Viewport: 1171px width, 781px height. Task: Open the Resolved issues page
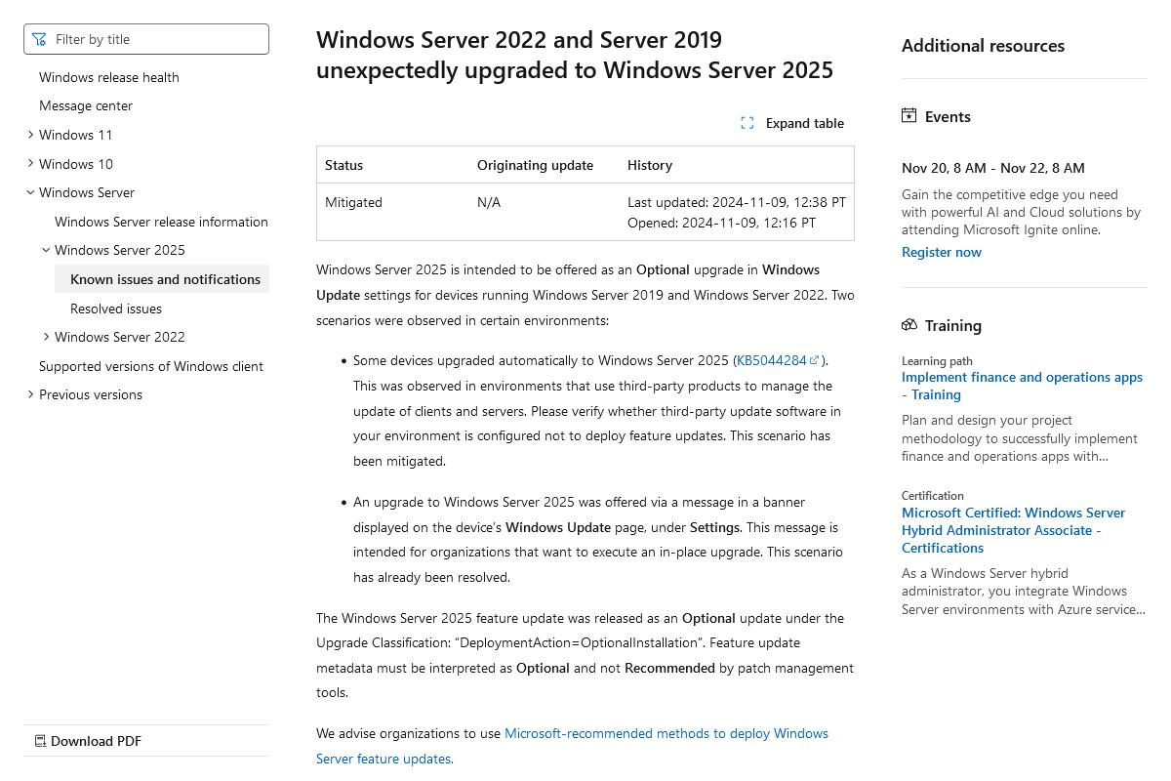116,308
